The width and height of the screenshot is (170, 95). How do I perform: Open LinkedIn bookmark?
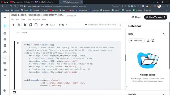coord(15,10)
